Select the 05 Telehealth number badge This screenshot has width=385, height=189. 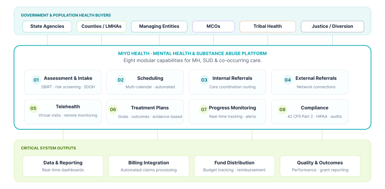coord(34,108)
